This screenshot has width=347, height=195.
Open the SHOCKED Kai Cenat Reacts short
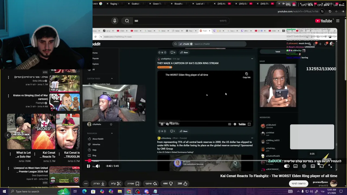point(43,132)
